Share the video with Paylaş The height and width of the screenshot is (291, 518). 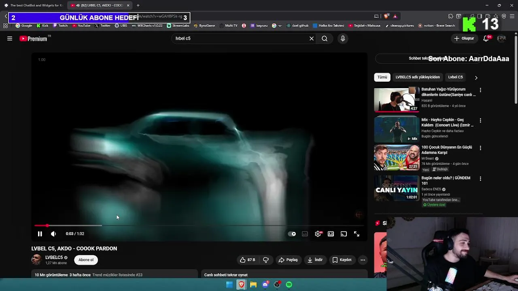(288, 260)
